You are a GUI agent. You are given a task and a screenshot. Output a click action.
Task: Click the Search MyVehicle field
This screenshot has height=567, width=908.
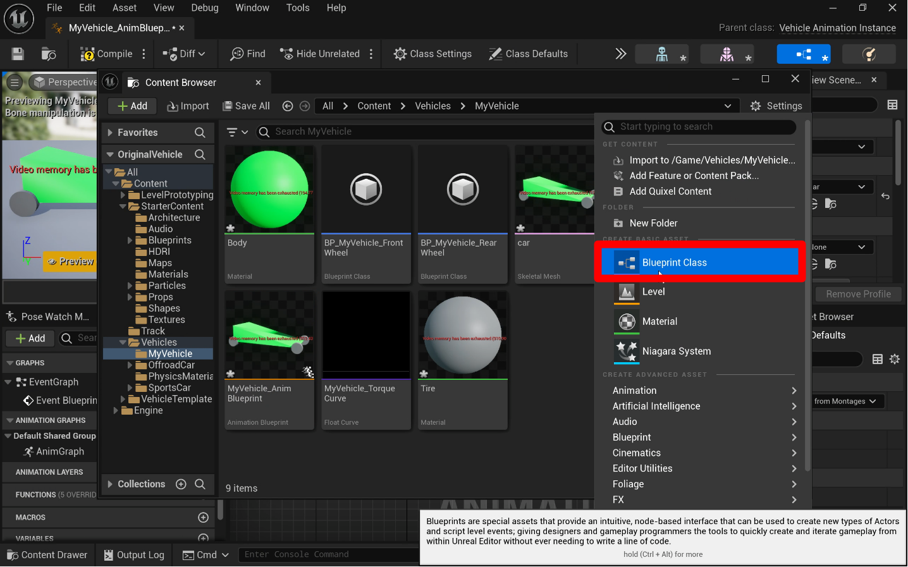[425, 131]
